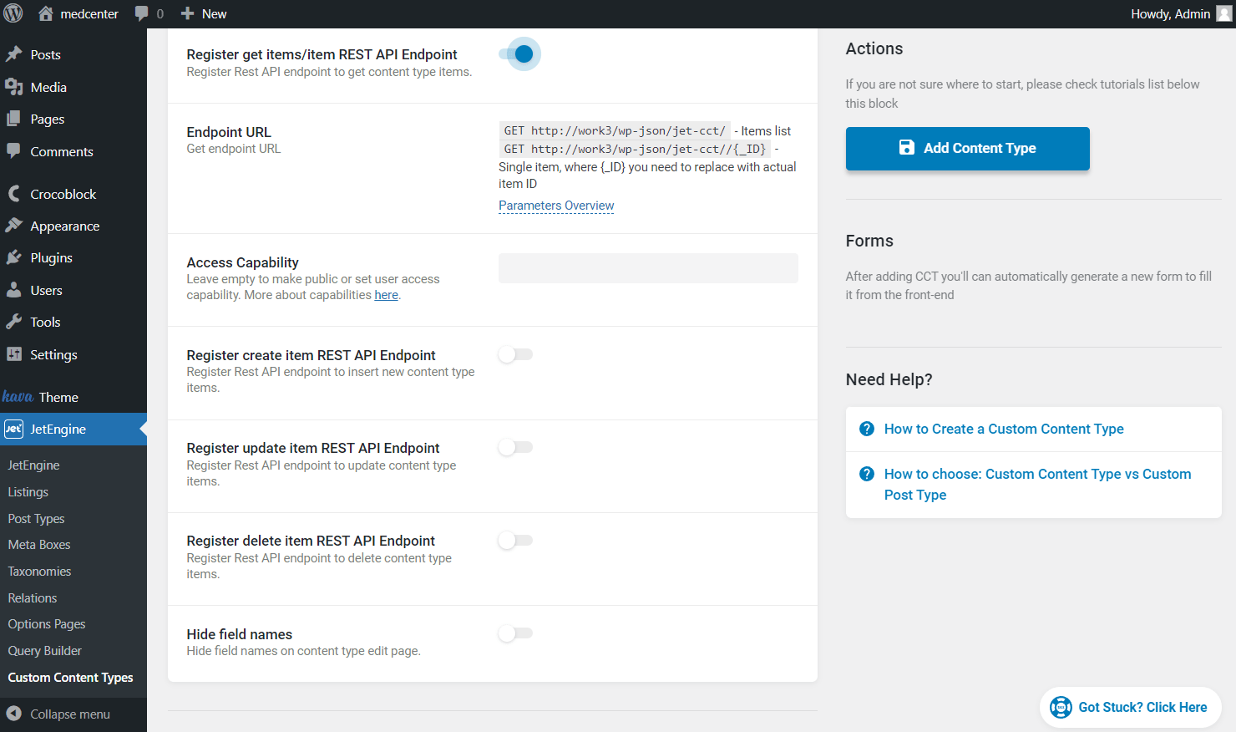
Task: Open Plugins via its plug icon
Action: pos(14,257)
